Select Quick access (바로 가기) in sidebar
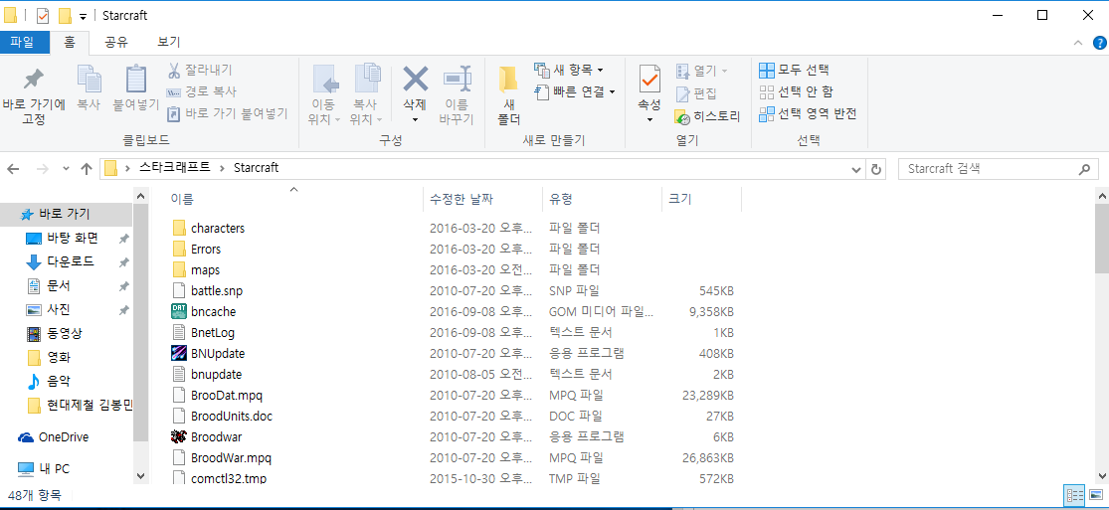Screen dimensions: 1109x510 click(68, 214)
